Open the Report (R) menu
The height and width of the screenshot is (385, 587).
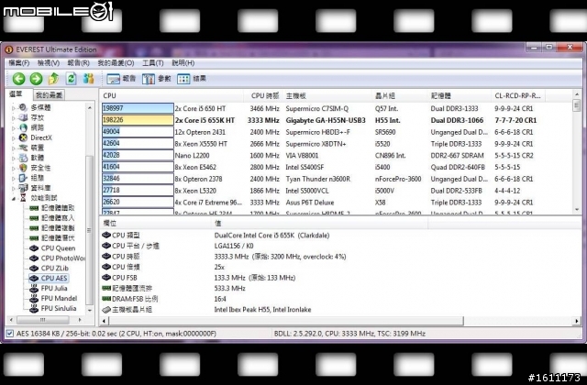[x=78, y=63]
